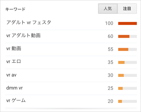141x112 pixels.
Task: Click the キーワード panel heading
Action: 15,9
